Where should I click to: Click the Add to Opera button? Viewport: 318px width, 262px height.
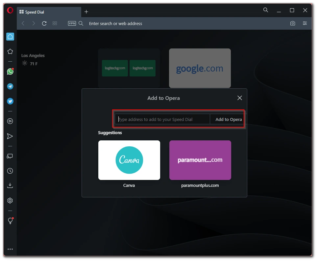(229, 119)
